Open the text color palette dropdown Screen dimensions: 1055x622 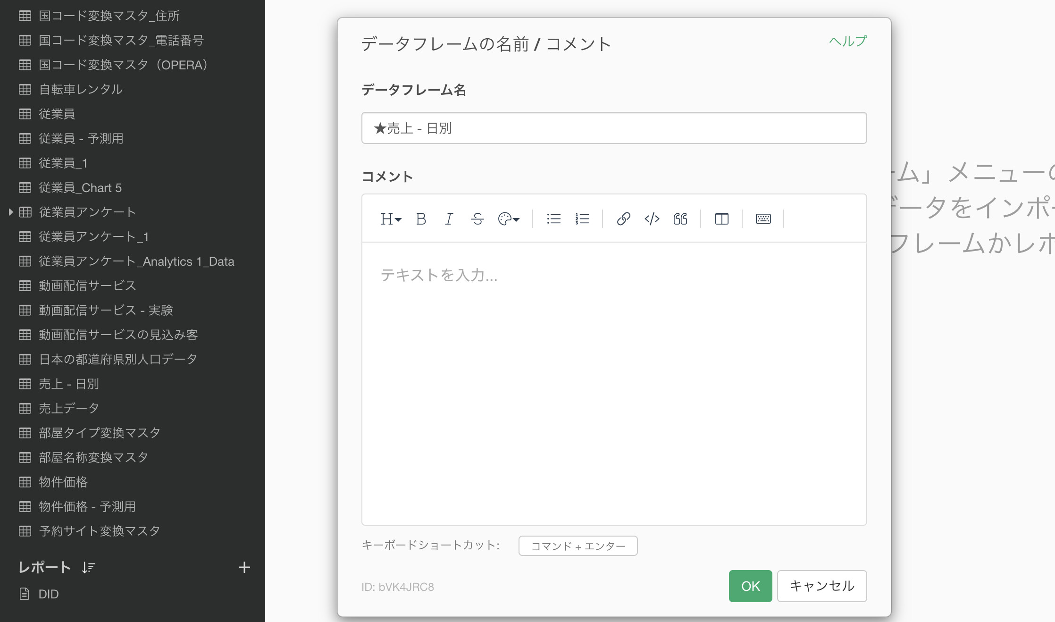[509, 219]
